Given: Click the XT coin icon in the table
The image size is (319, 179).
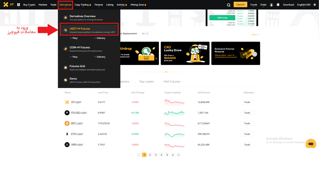Looking at the screenshot, I should 67,102.
